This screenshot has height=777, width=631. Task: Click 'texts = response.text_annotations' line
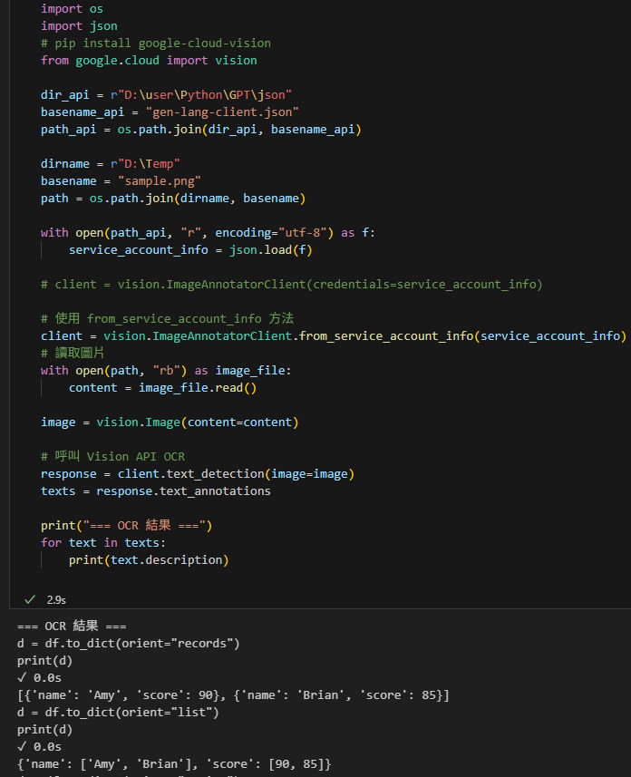(156, 491)
